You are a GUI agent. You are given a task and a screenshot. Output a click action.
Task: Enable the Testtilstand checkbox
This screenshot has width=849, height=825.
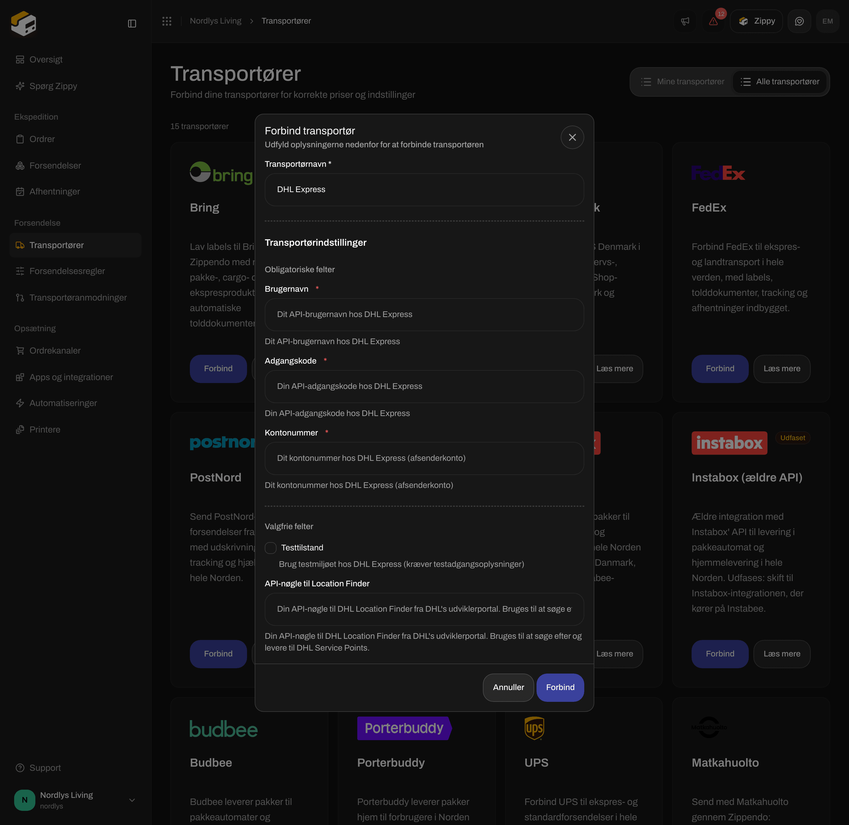point(271,548)
